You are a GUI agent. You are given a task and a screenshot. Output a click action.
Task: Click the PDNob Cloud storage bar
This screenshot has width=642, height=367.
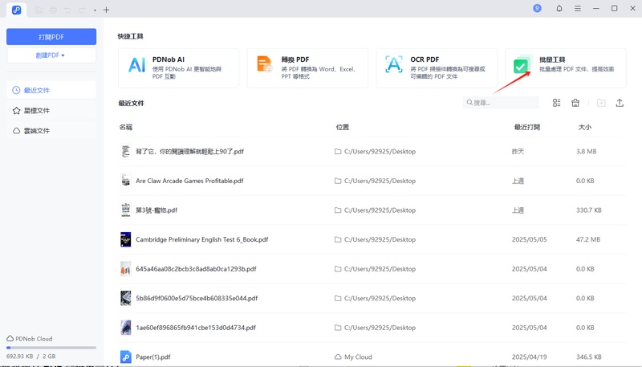click(51, 348)
